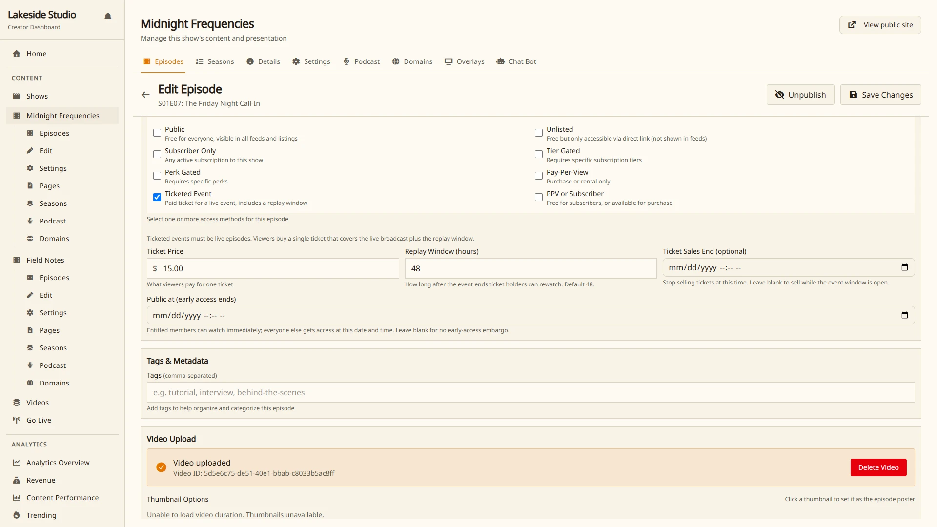937x527 pixels.
Task: Open the Overlays tab
Action: click(465, 61)
